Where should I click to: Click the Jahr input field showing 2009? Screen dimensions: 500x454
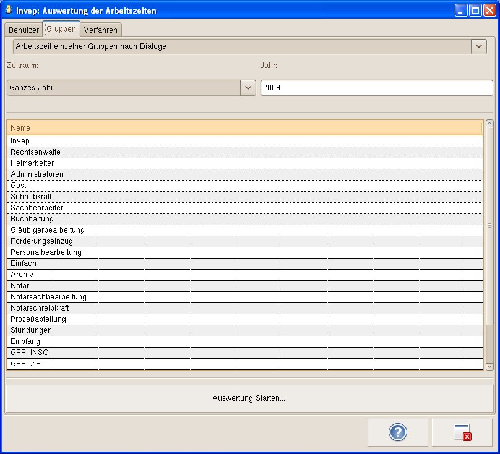click(377, 88)
